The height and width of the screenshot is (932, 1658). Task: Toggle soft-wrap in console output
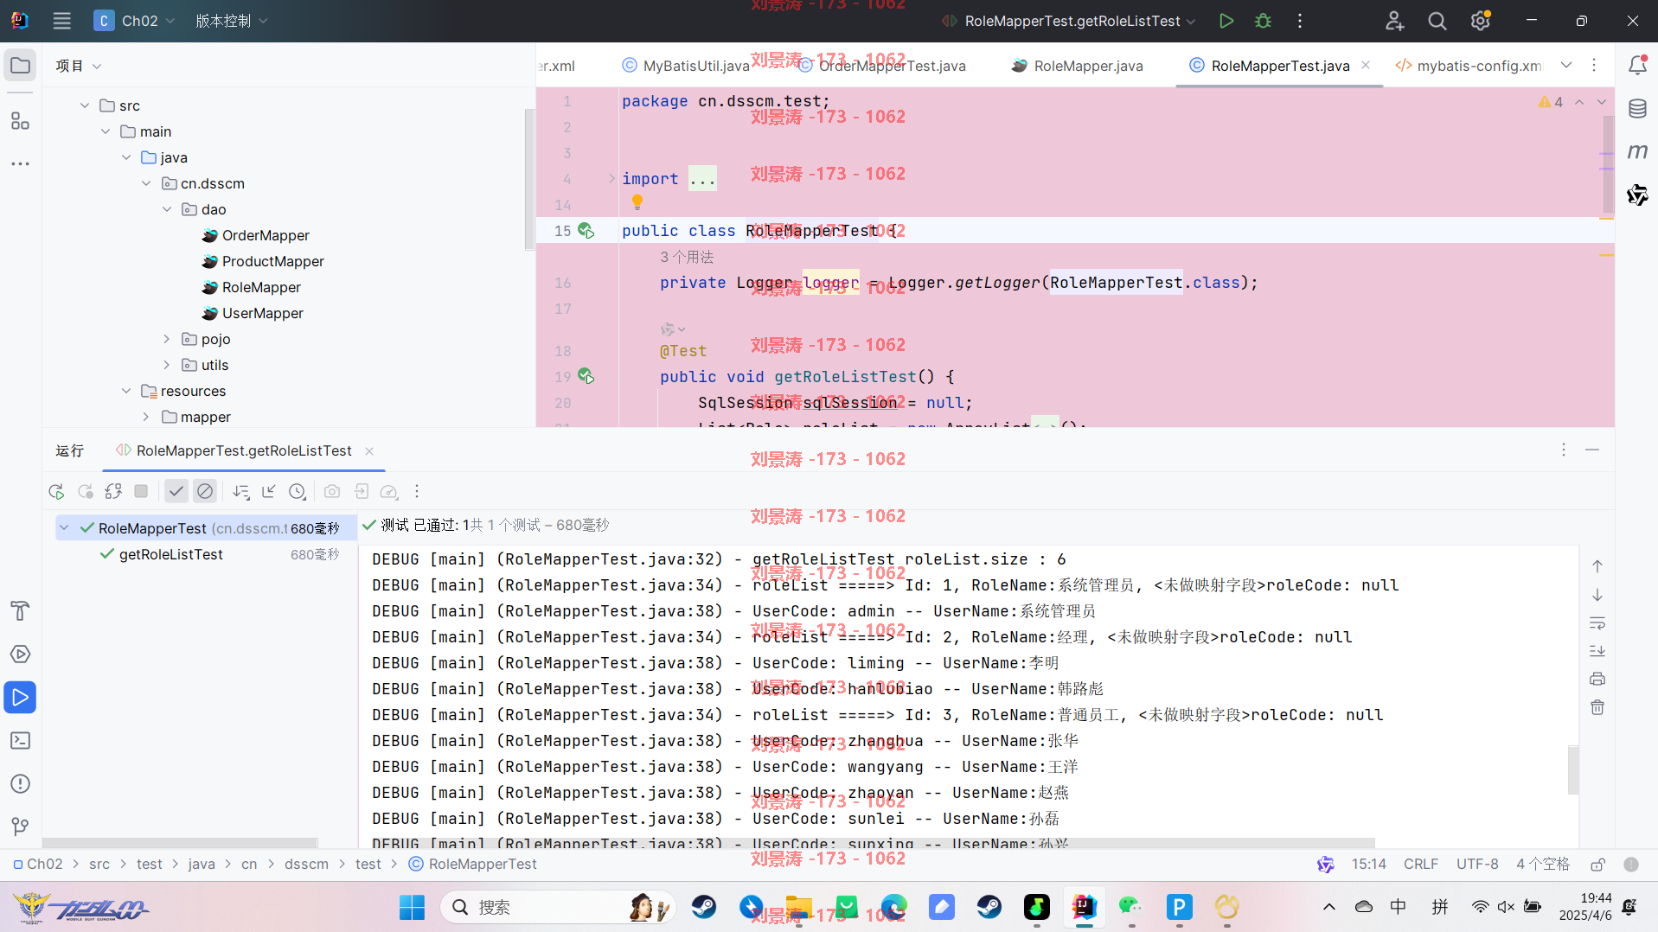point(1597,623)
